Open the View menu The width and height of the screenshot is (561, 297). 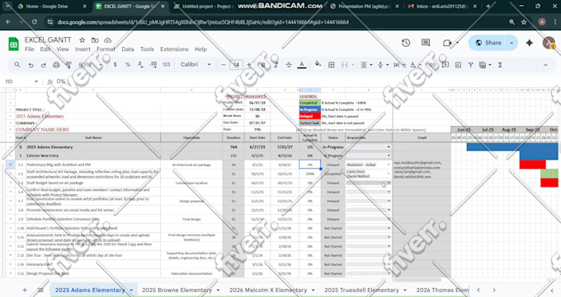coord(63,49)
